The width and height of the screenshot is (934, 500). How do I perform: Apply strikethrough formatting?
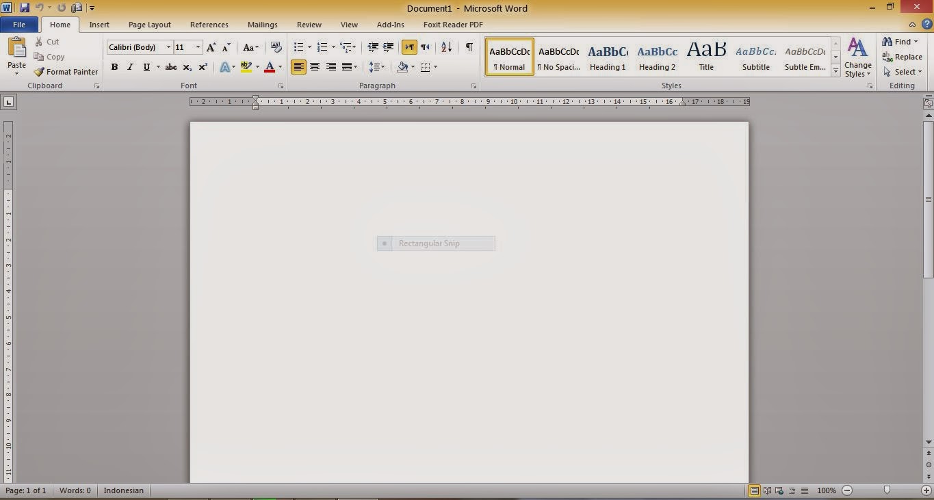point(170,67)
